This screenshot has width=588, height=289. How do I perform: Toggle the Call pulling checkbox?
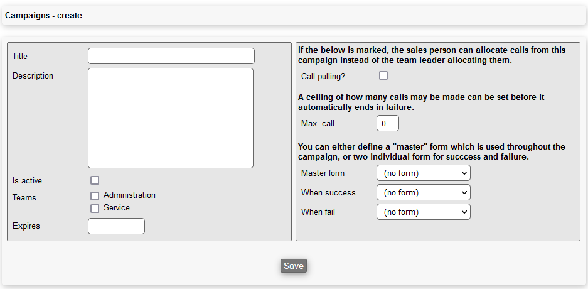click(x=383, y=75)
